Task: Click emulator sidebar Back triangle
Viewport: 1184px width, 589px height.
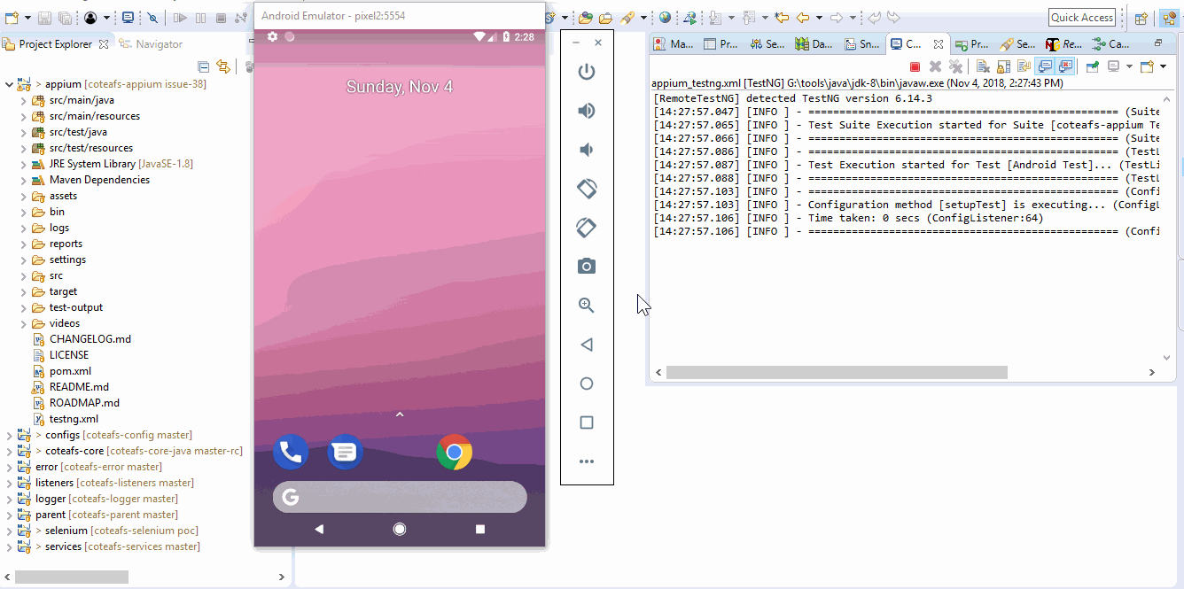Action: (x=586, y=345)
